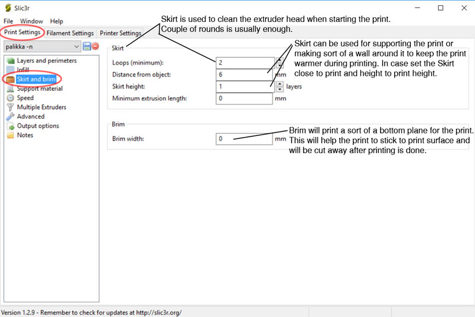The width and height of the screenshot is (475, 317).
Task: Click the Brim width input field
Action: (x=244, y=139)
